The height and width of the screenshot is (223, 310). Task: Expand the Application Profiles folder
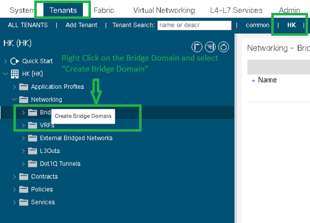tap(14, 87)
